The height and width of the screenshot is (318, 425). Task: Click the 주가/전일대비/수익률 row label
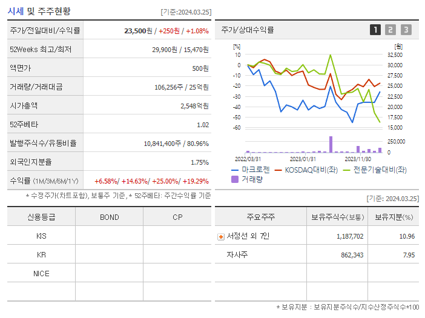(45, 30)
